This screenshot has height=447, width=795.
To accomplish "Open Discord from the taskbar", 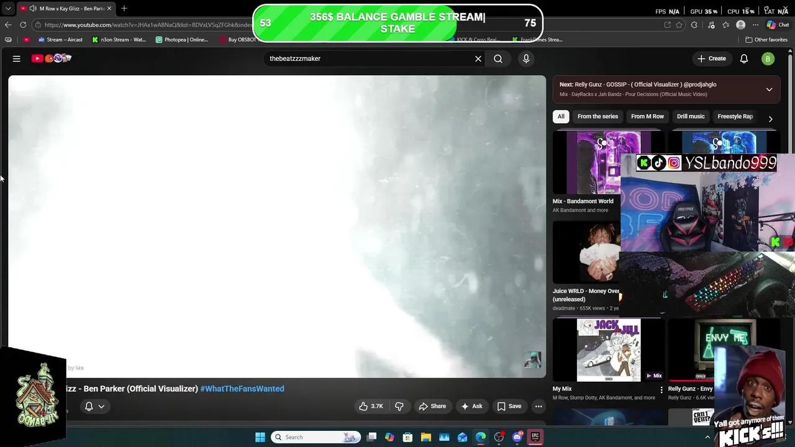I will (517, 437).
